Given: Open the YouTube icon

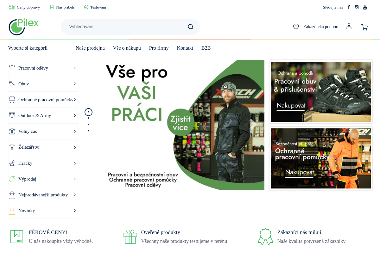Looking at the screenshot, I should coord(365,7).
